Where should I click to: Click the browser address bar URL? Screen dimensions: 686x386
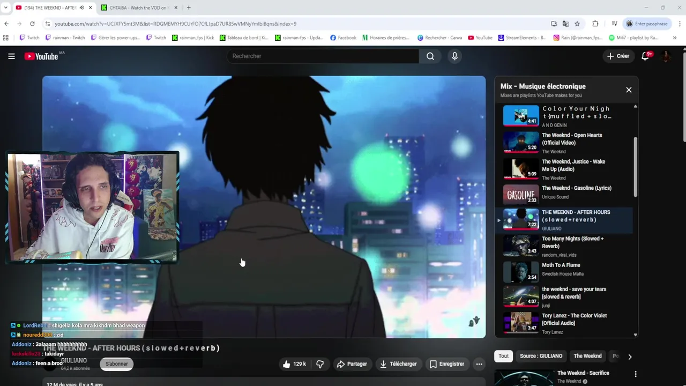click(175, 24)
